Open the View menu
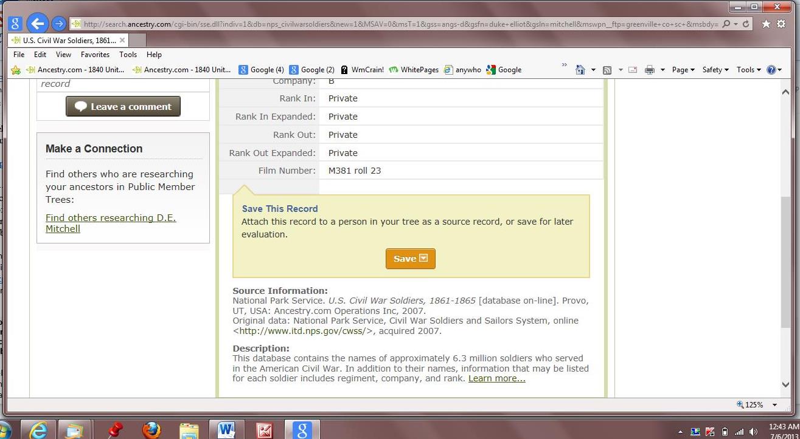800x439 pixels. (x=63, y=55)
